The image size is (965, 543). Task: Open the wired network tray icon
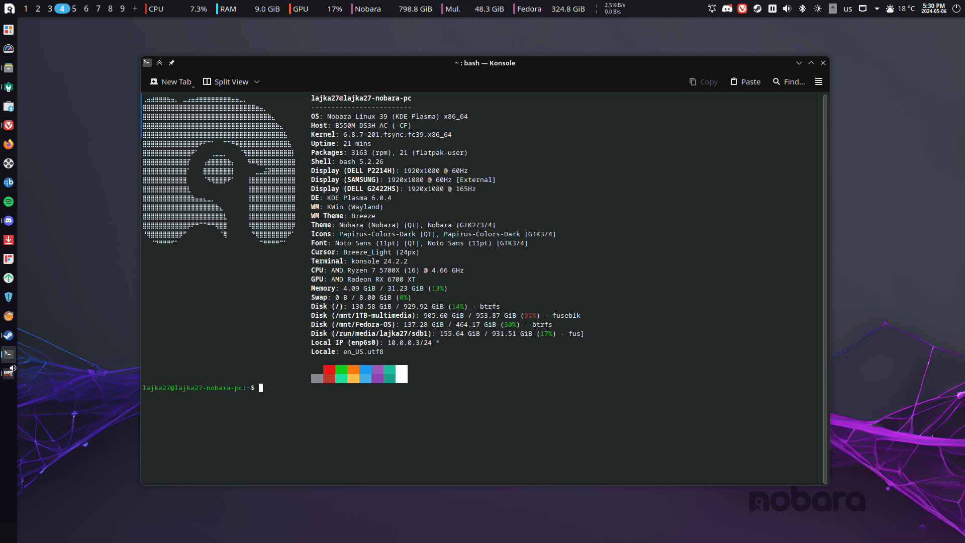click(863, 9)
